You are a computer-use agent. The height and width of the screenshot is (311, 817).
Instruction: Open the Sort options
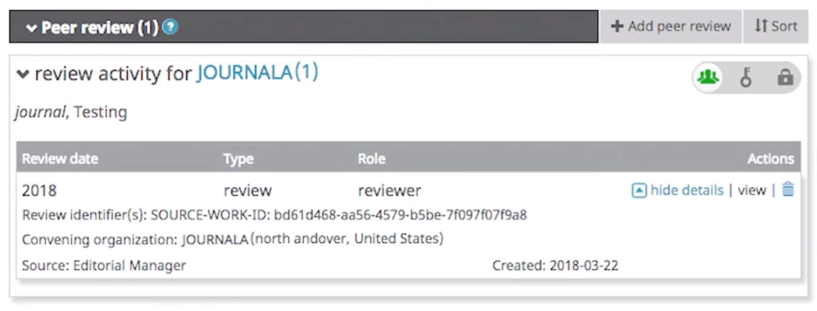point(776,26)
